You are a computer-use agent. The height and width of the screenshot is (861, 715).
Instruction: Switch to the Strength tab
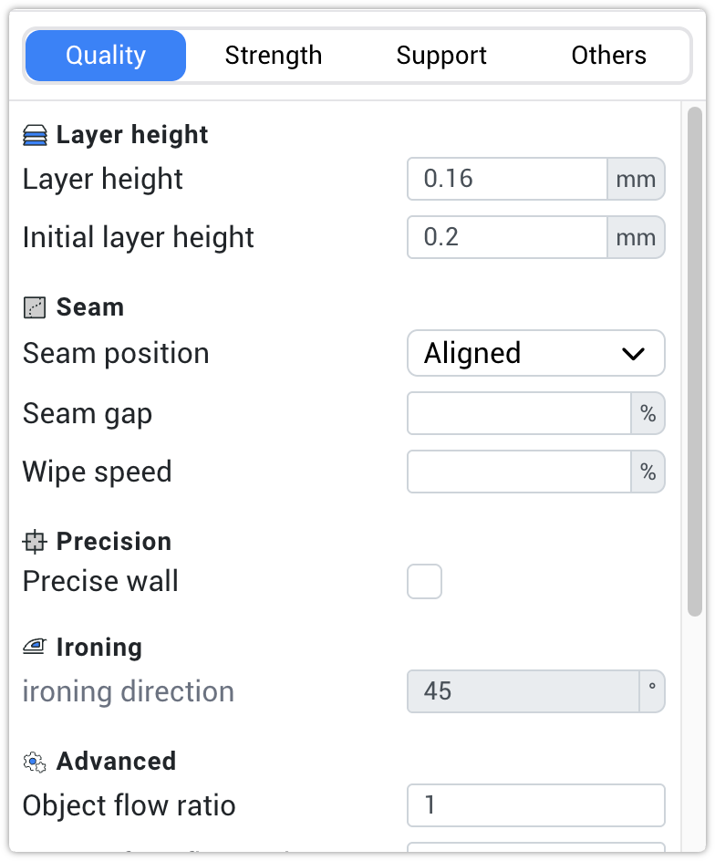[273, 55]
